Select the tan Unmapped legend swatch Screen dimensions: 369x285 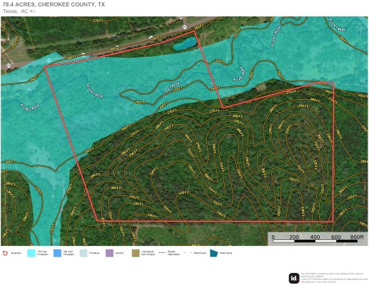tap(136, 253)
